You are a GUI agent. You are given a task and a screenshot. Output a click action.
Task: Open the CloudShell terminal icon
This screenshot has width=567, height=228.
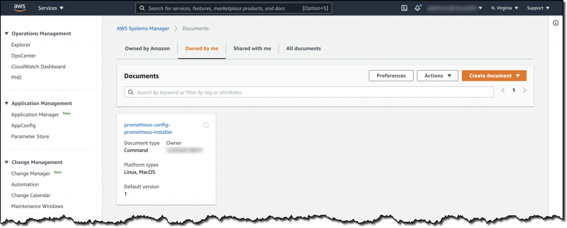pos(404,8)
